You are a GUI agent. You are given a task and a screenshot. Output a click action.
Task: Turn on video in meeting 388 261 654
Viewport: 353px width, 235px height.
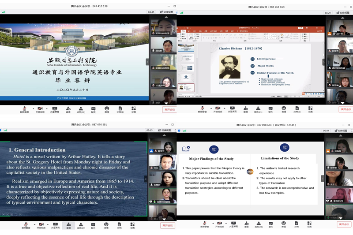click(x=217, y=108)
